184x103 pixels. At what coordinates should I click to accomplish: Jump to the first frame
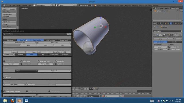click(x=74, y=96)
